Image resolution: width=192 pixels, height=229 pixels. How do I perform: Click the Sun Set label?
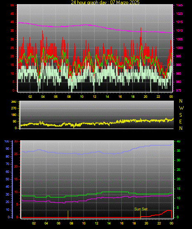coord(141,209)
